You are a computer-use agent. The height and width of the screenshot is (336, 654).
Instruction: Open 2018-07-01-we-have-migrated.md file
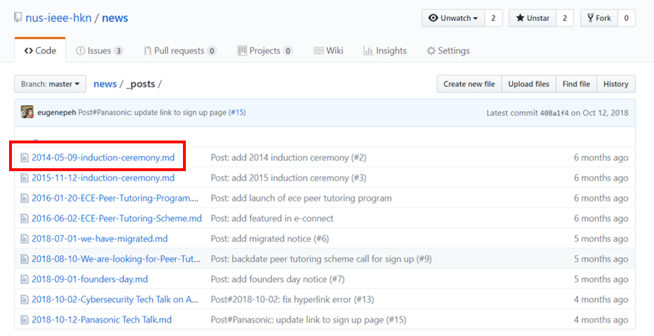99,238
